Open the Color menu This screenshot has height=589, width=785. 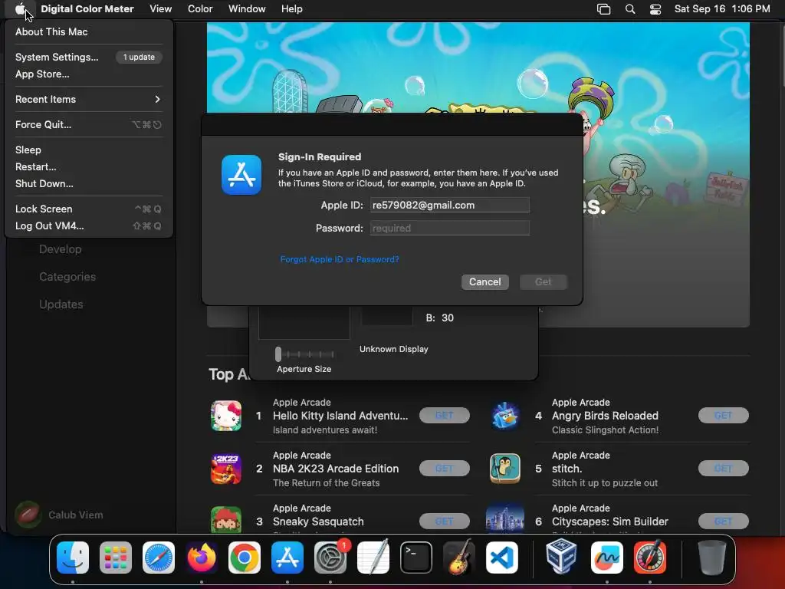200,9
